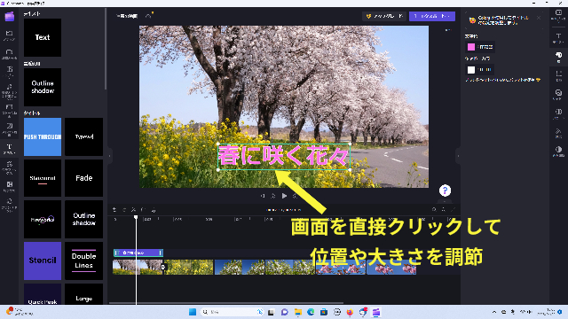Open Clipchamp home logo icon
Screen dimensions: 568x319
(x=10, y=16)
